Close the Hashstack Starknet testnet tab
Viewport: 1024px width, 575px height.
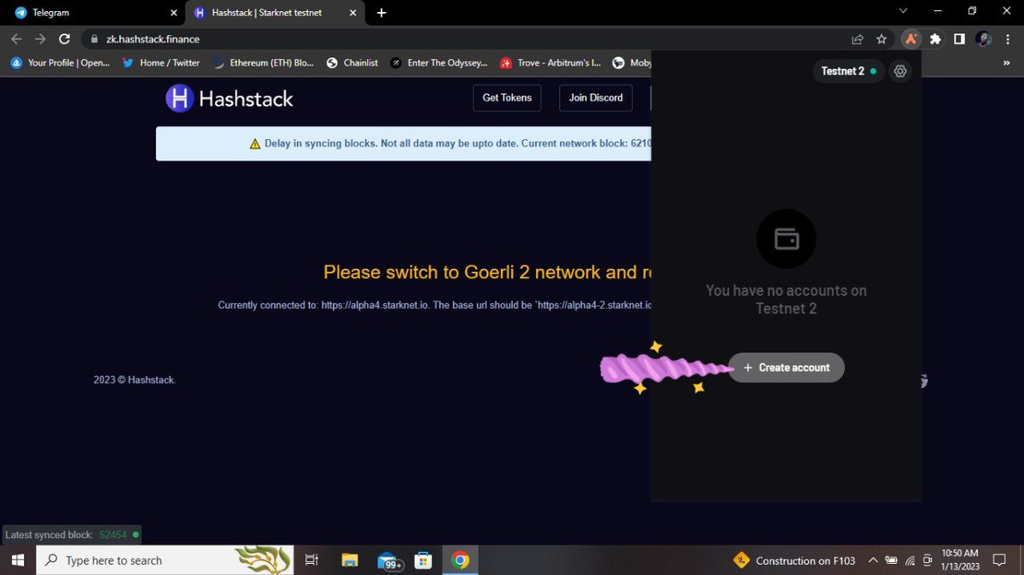tap(353, 13)
